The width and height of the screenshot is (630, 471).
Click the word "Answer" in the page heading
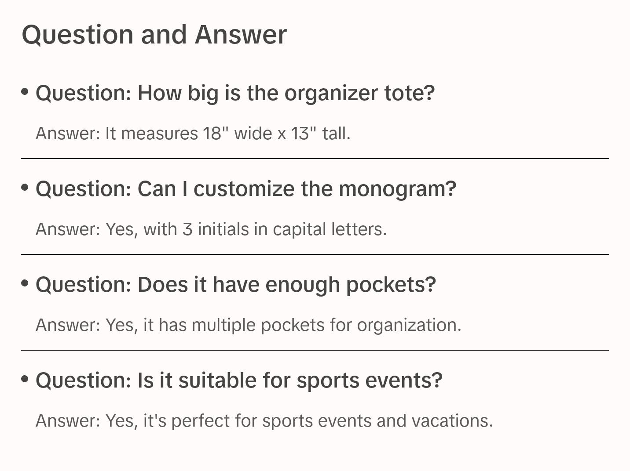(x=241, y=34)
